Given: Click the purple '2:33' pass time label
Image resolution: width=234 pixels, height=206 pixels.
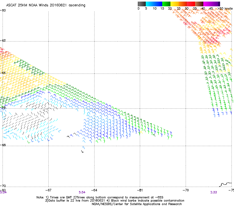Looking at the screenshot, I should pos(213,192).
